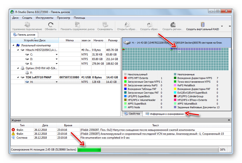Click the E: partition drive icon
This screenshot has width=242, height=163.
point(27,63)
